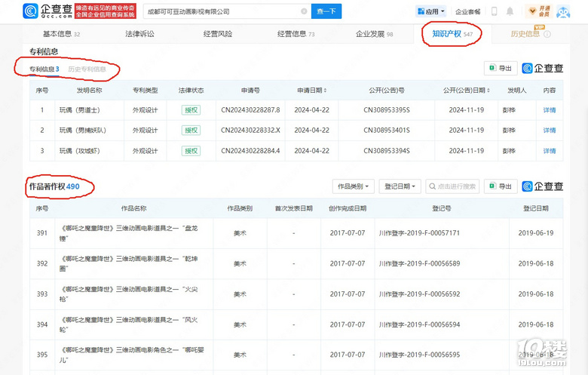Click the 查一下 search button

click(326, 11)
